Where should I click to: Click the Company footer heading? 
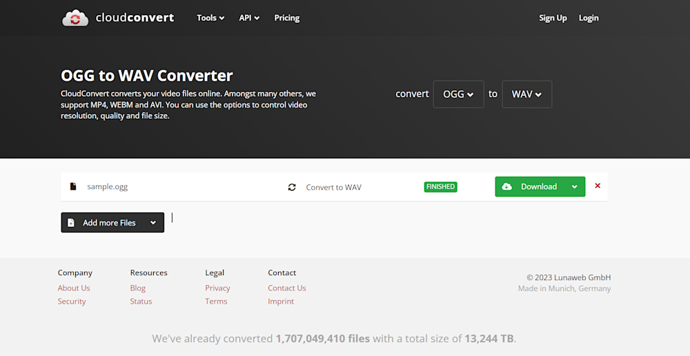[75, 273]
